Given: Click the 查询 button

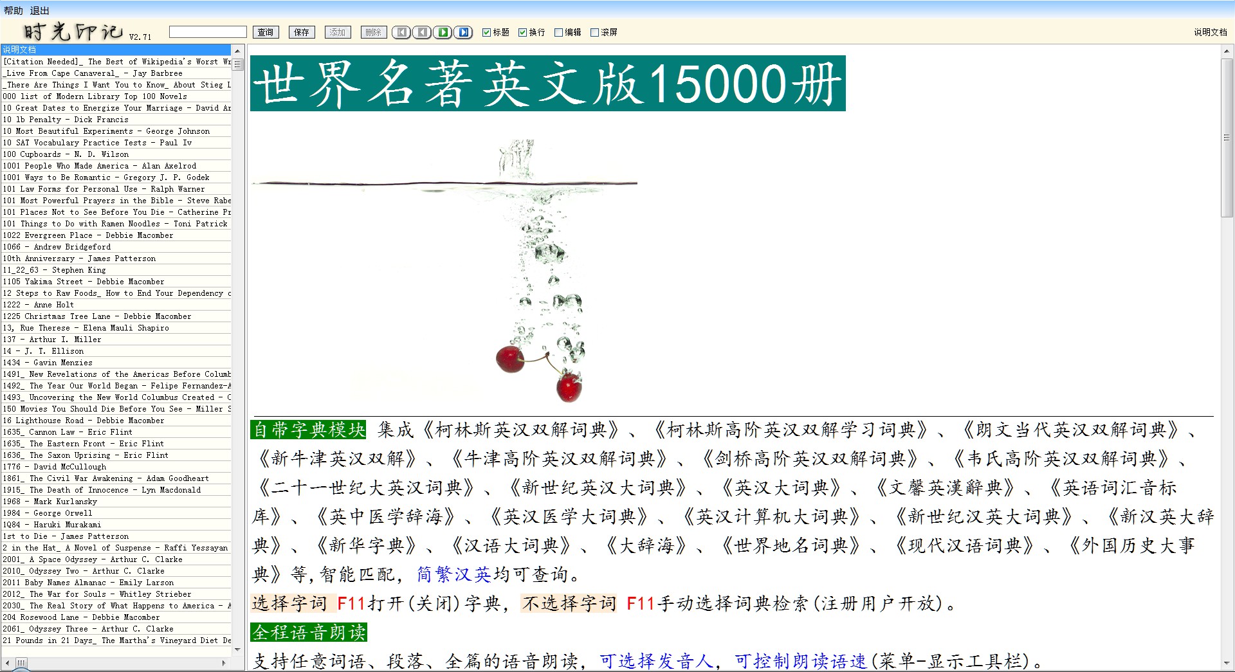Looking at the screenshot, I should (x=266, y=32).
